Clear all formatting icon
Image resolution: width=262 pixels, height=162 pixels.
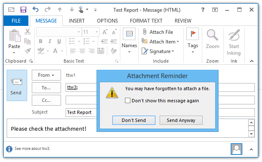tap(114, 51)
